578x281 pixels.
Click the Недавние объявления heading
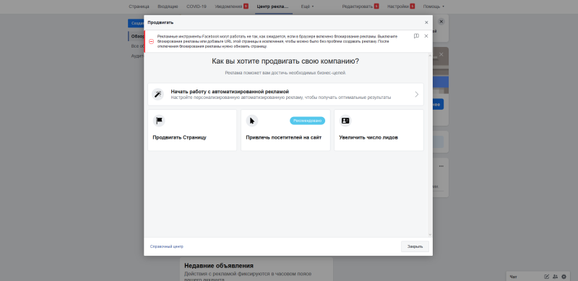tap(219, 266)
